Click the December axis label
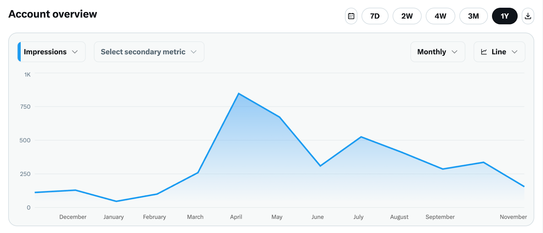Viewport: 543px width, 233px height. coord(73,217)
